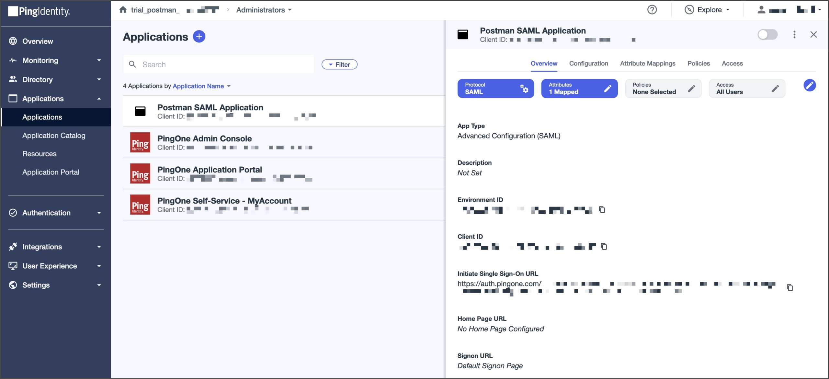
Task: Click the Directory people icon
Action: coord(13,79)
